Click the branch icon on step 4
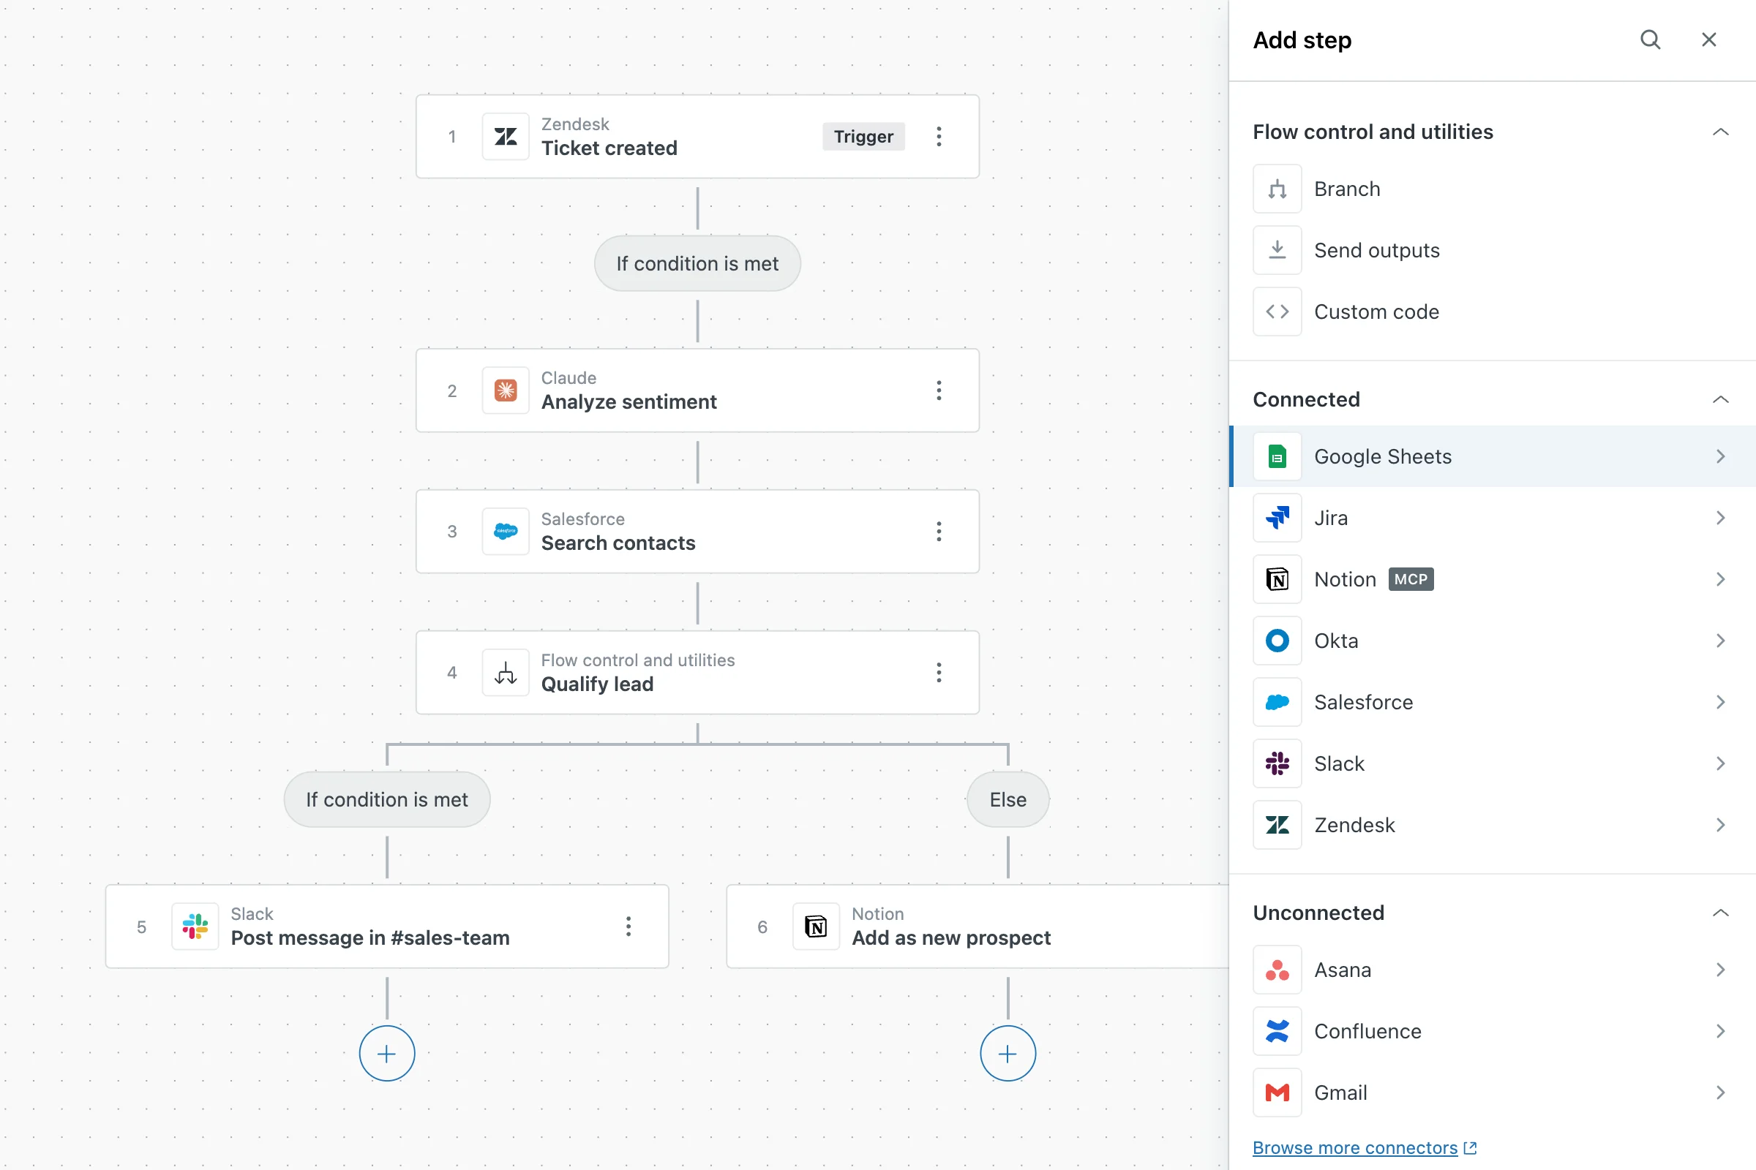Viewport: 1756px width, 1170px height. [506, 672]
